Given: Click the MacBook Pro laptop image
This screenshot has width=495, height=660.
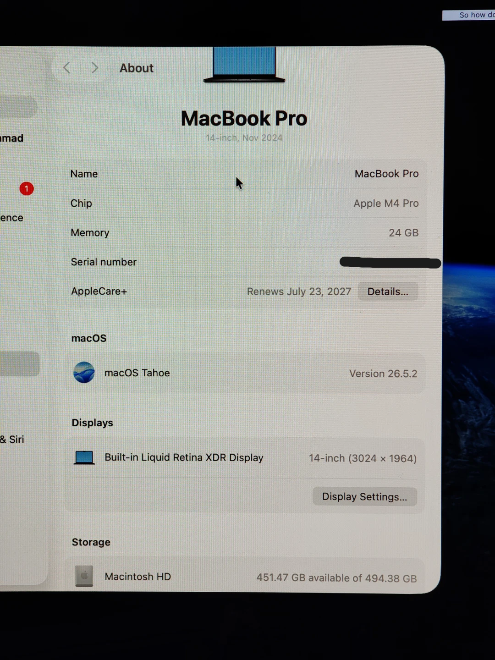Looking at the screenshot, I should tap(244, 65).
